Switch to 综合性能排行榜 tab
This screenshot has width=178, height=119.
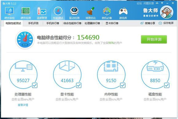[72, 23]
